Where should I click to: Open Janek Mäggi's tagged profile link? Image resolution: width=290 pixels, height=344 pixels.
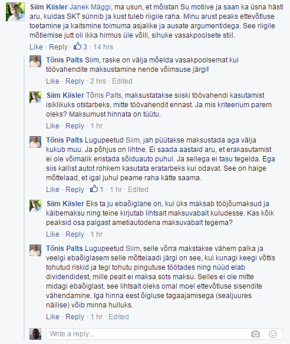(90, 7)
